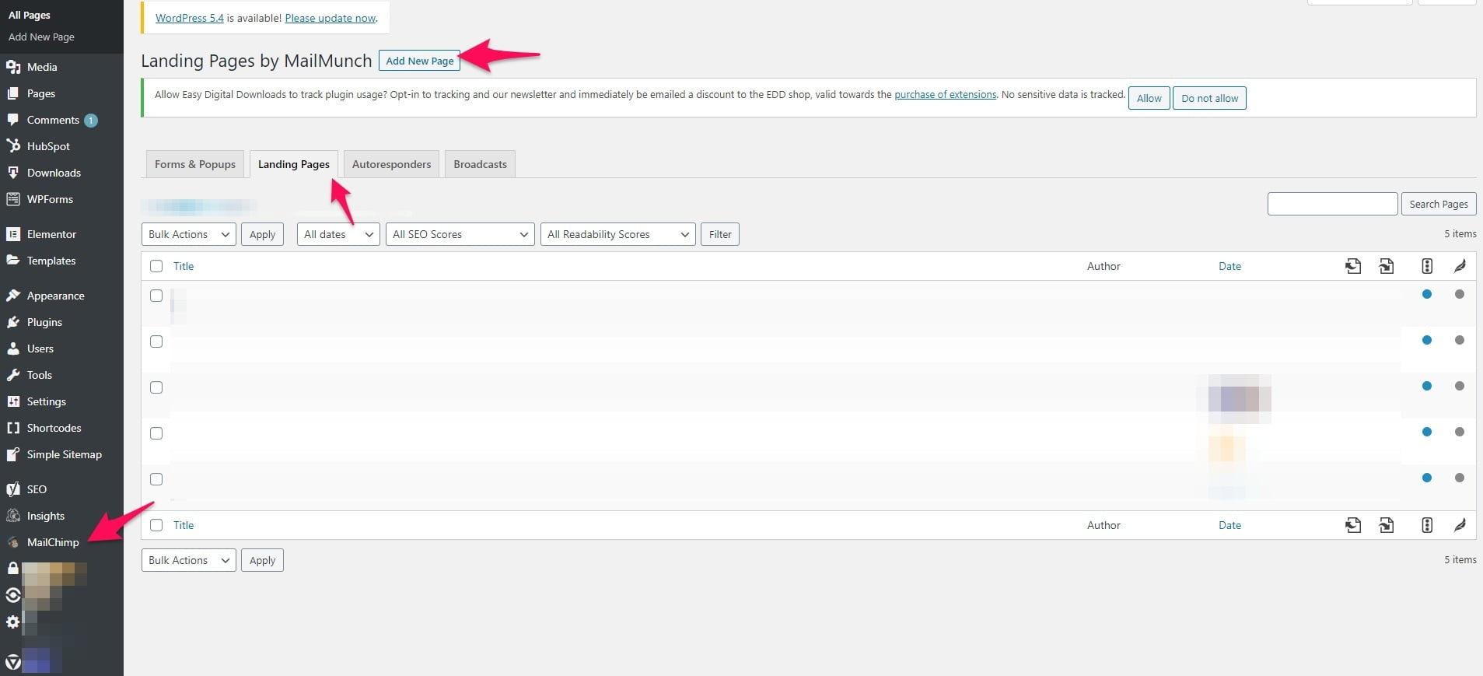Open the All Readability Scores dropdown

618,234
